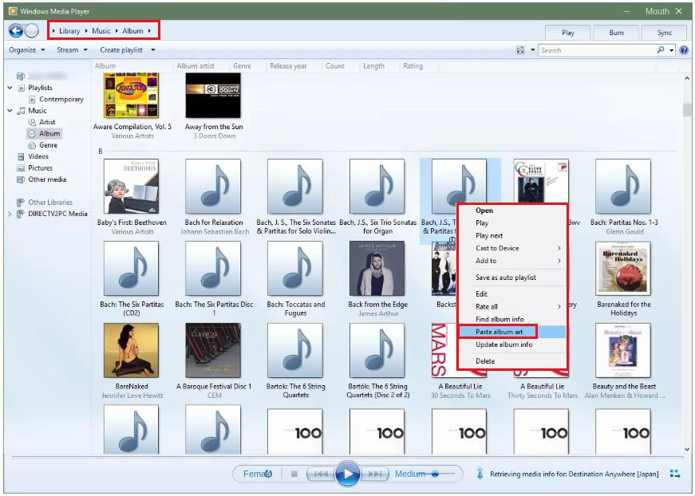The image size is (695, 496).
Task: Open the Sync tab
Action: [664, 33]
